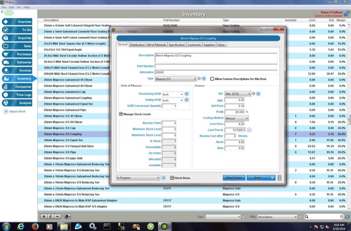Open the Help menu
The height and width of the screenshot is (231, 351).
pyautogui.click(x=27, y=7)
